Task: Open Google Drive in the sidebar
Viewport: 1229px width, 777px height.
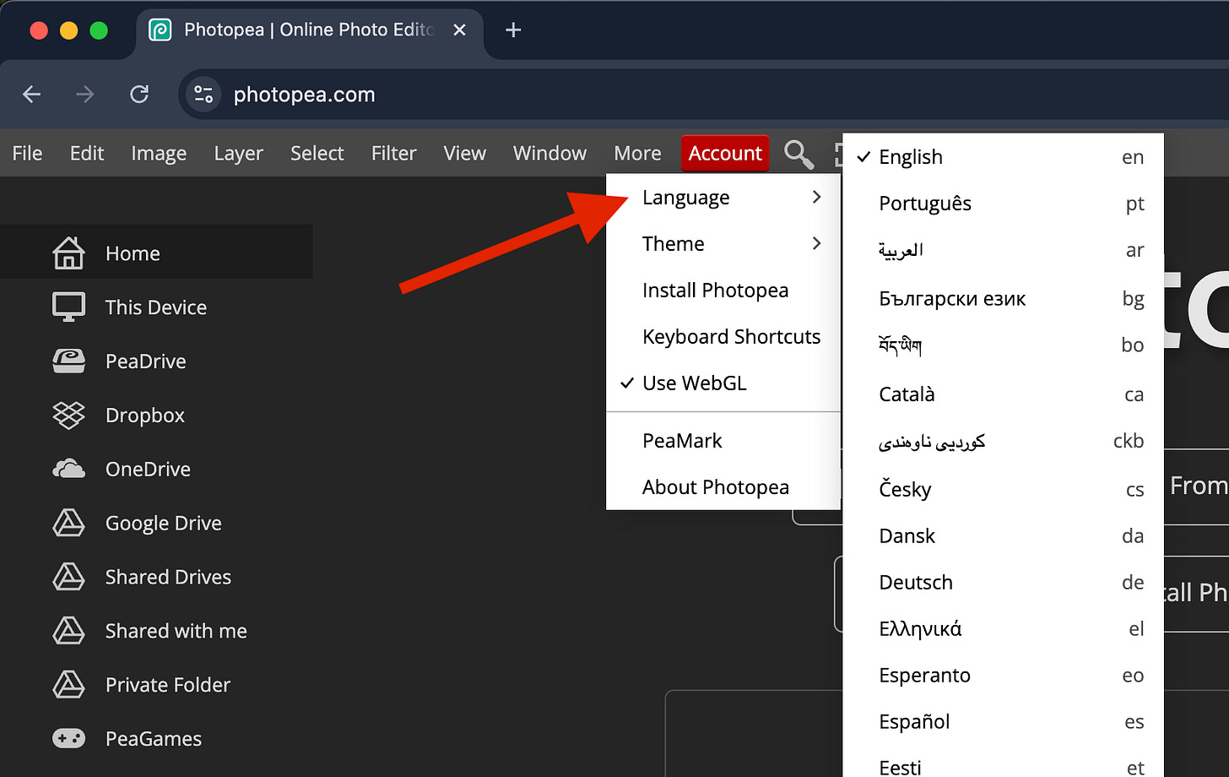Action: pyautogui.click(x=156, y=523)
